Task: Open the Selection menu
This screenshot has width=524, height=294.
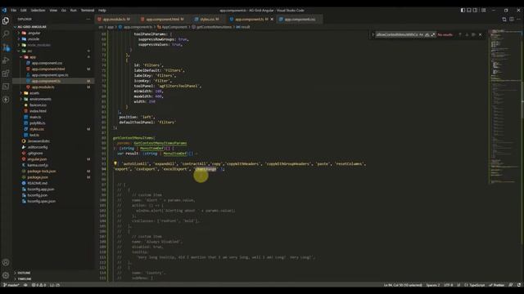Action: pos(38,11)
